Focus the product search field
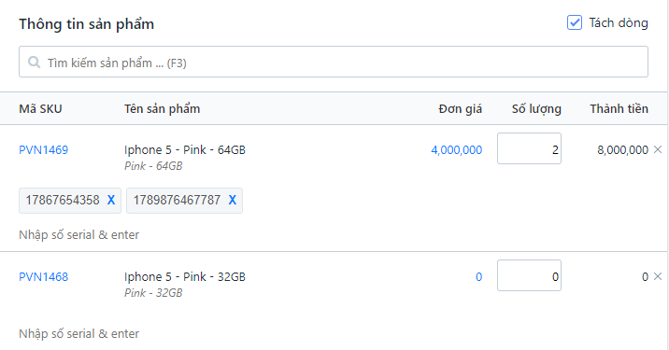The image size is (669, 350). (x=334, y=62)
